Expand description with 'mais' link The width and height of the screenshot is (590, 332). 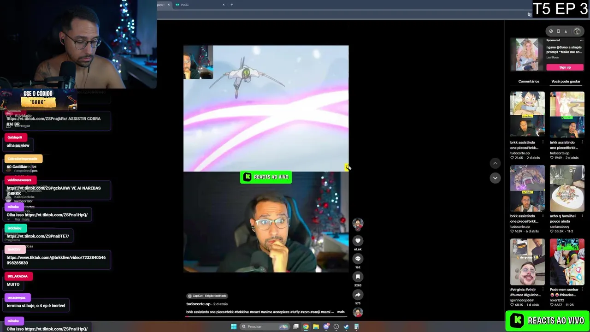point(341,312)
